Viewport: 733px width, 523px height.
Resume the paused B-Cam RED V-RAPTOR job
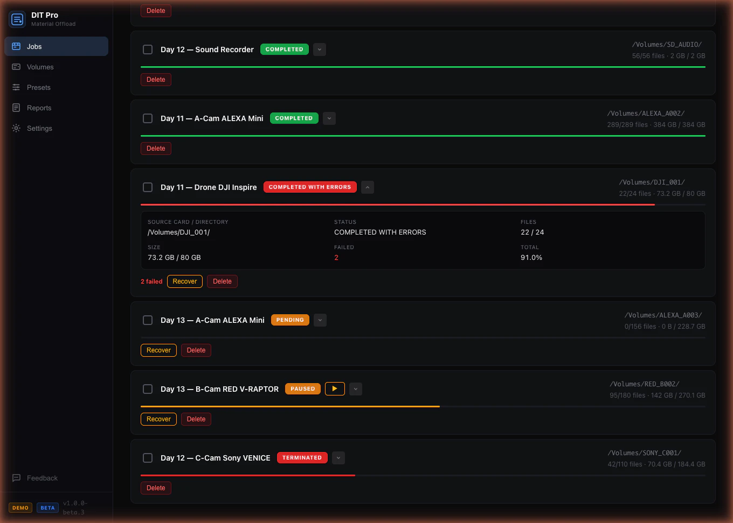coord(335,388)
